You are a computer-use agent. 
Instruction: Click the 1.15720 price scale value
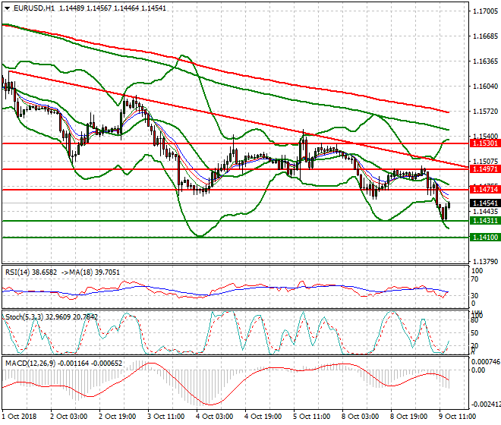(485, 112)
